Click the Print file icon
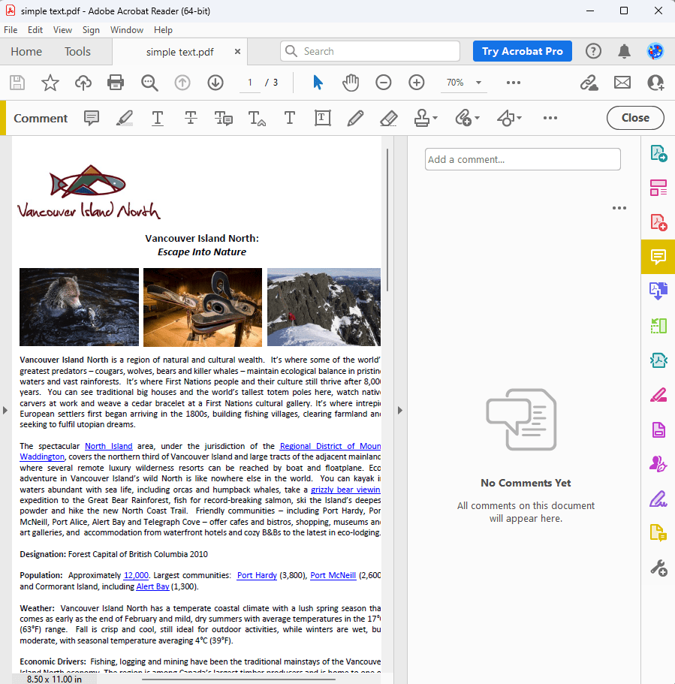 116,83
